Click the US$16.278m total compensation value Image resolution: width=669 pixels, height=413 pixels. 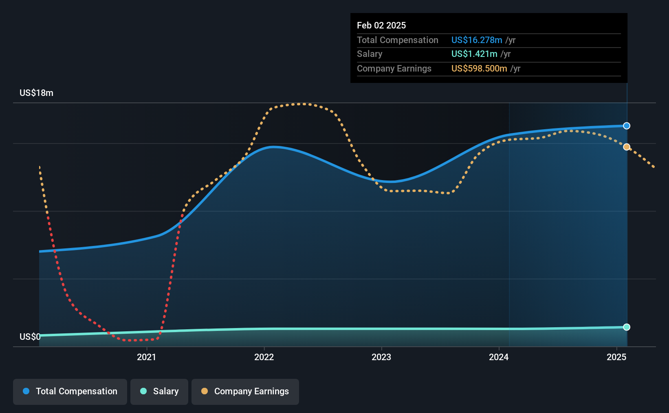coord(477,40)
